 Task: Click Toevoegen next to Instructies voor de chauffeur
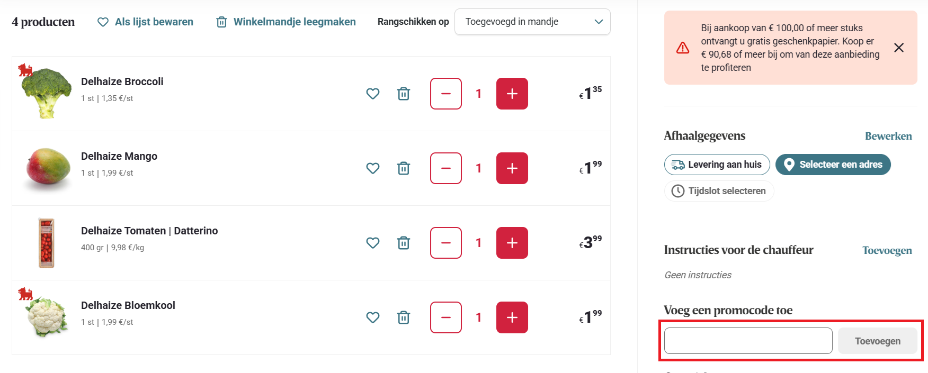coord(887,250)
